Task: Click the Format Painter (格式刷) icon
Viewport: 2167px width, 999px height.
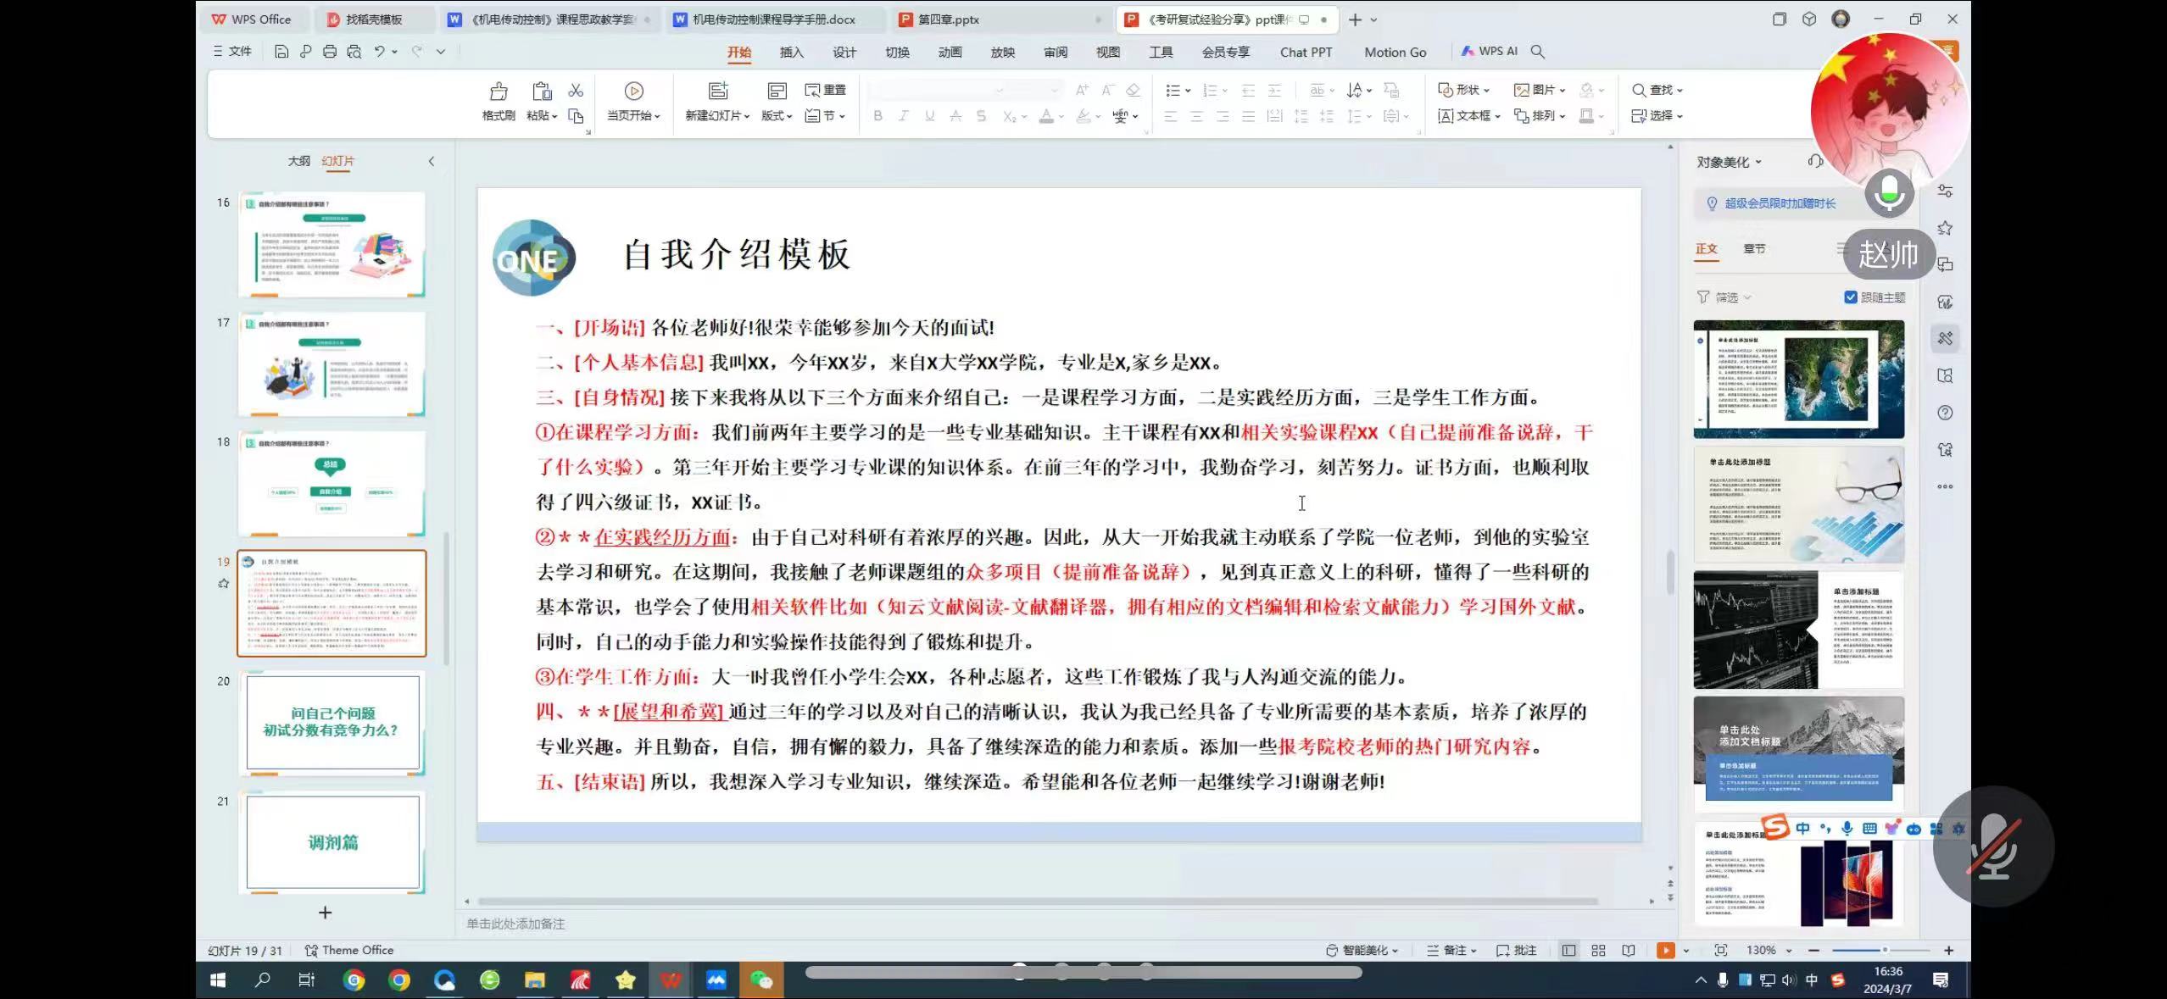Action: tap(498, 92)
